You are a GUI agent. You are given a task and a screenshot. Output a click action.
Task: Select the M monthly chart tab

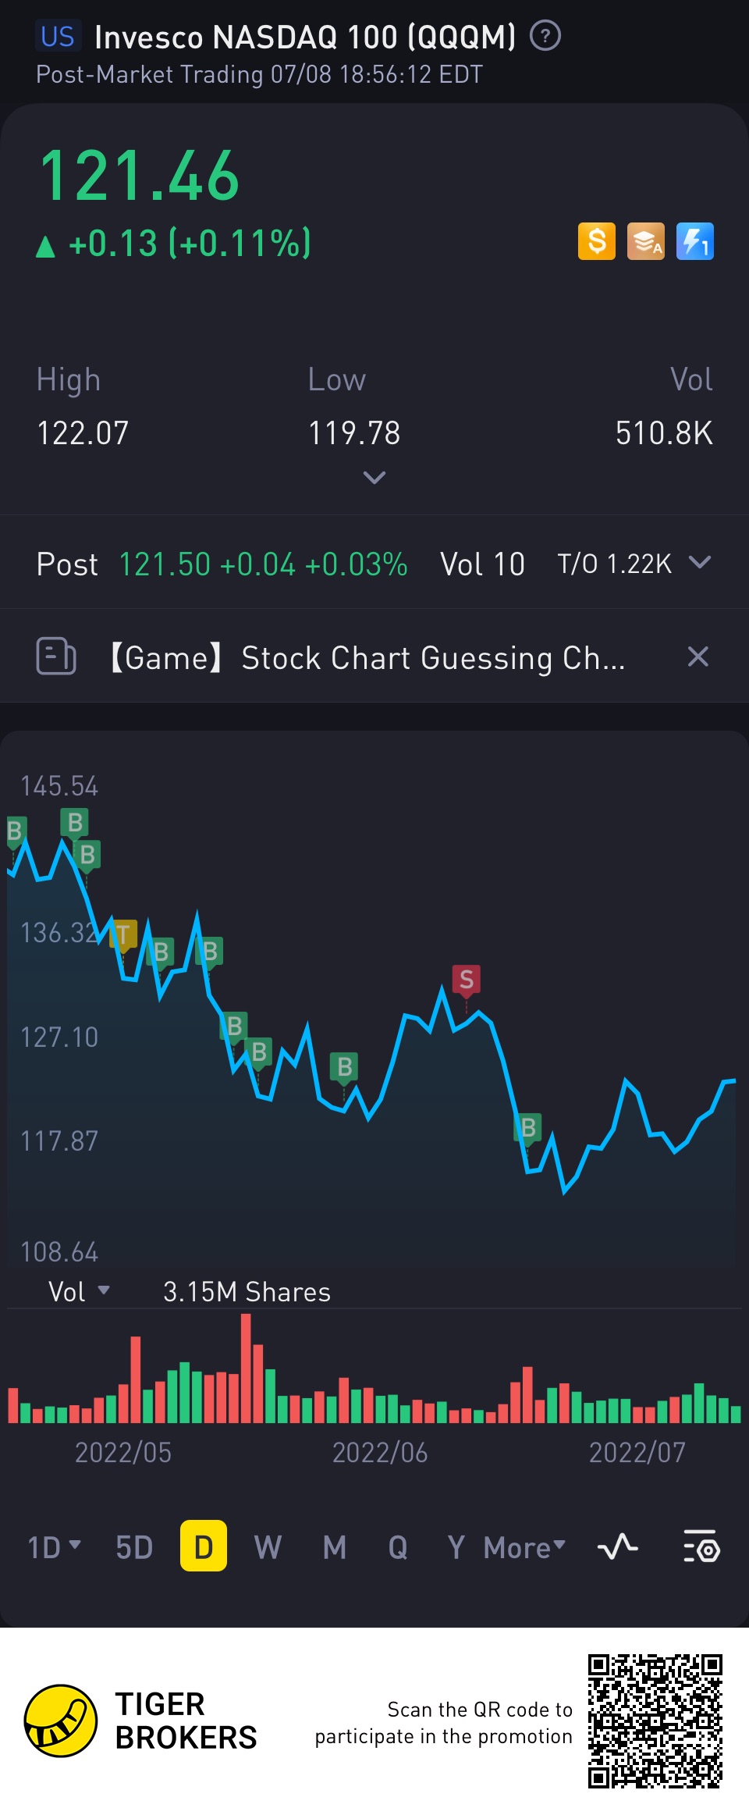pyautogui.click(x=335, y=1546)
